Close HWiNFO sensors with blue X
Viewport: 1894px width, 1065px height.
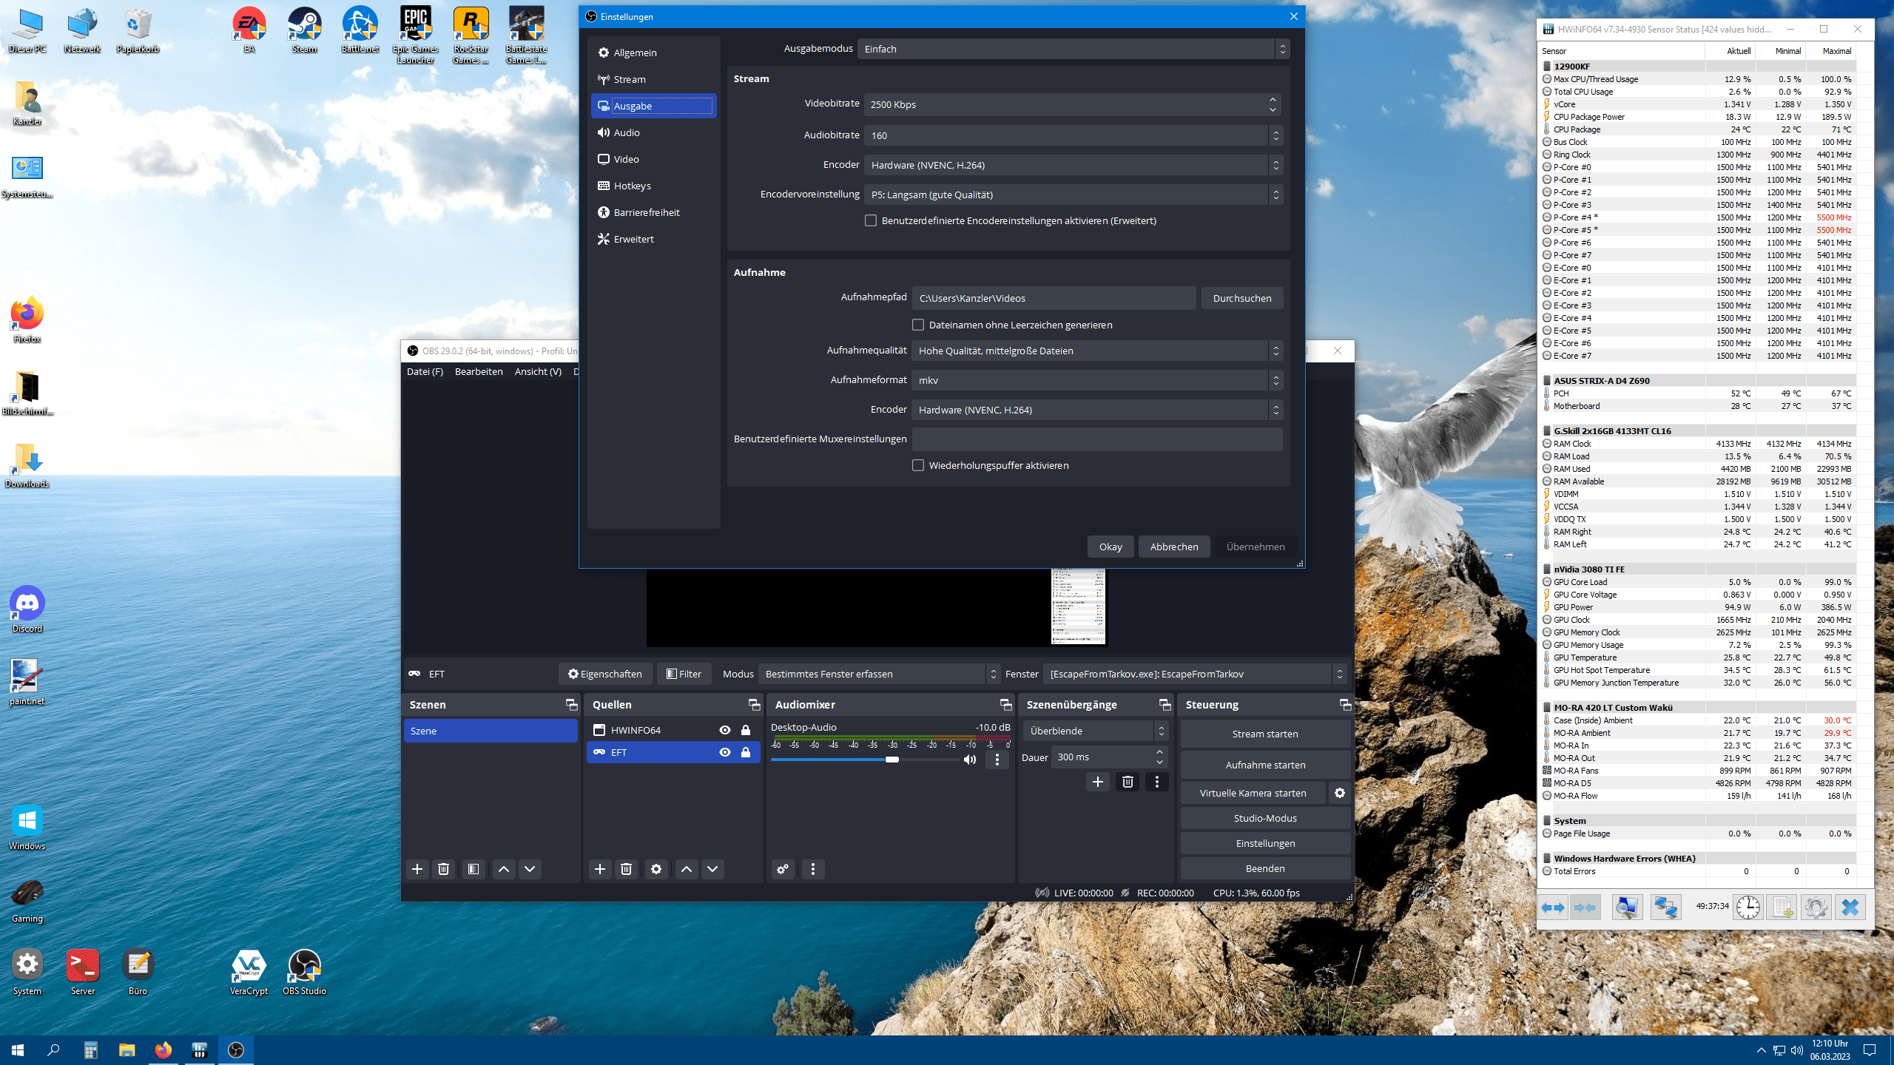tap(1850, 907)
